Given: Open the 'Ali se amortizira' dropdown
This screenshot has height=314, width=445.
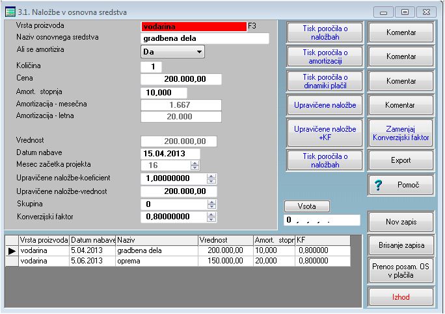Looking at the screenshot, I should coord(199,51).
